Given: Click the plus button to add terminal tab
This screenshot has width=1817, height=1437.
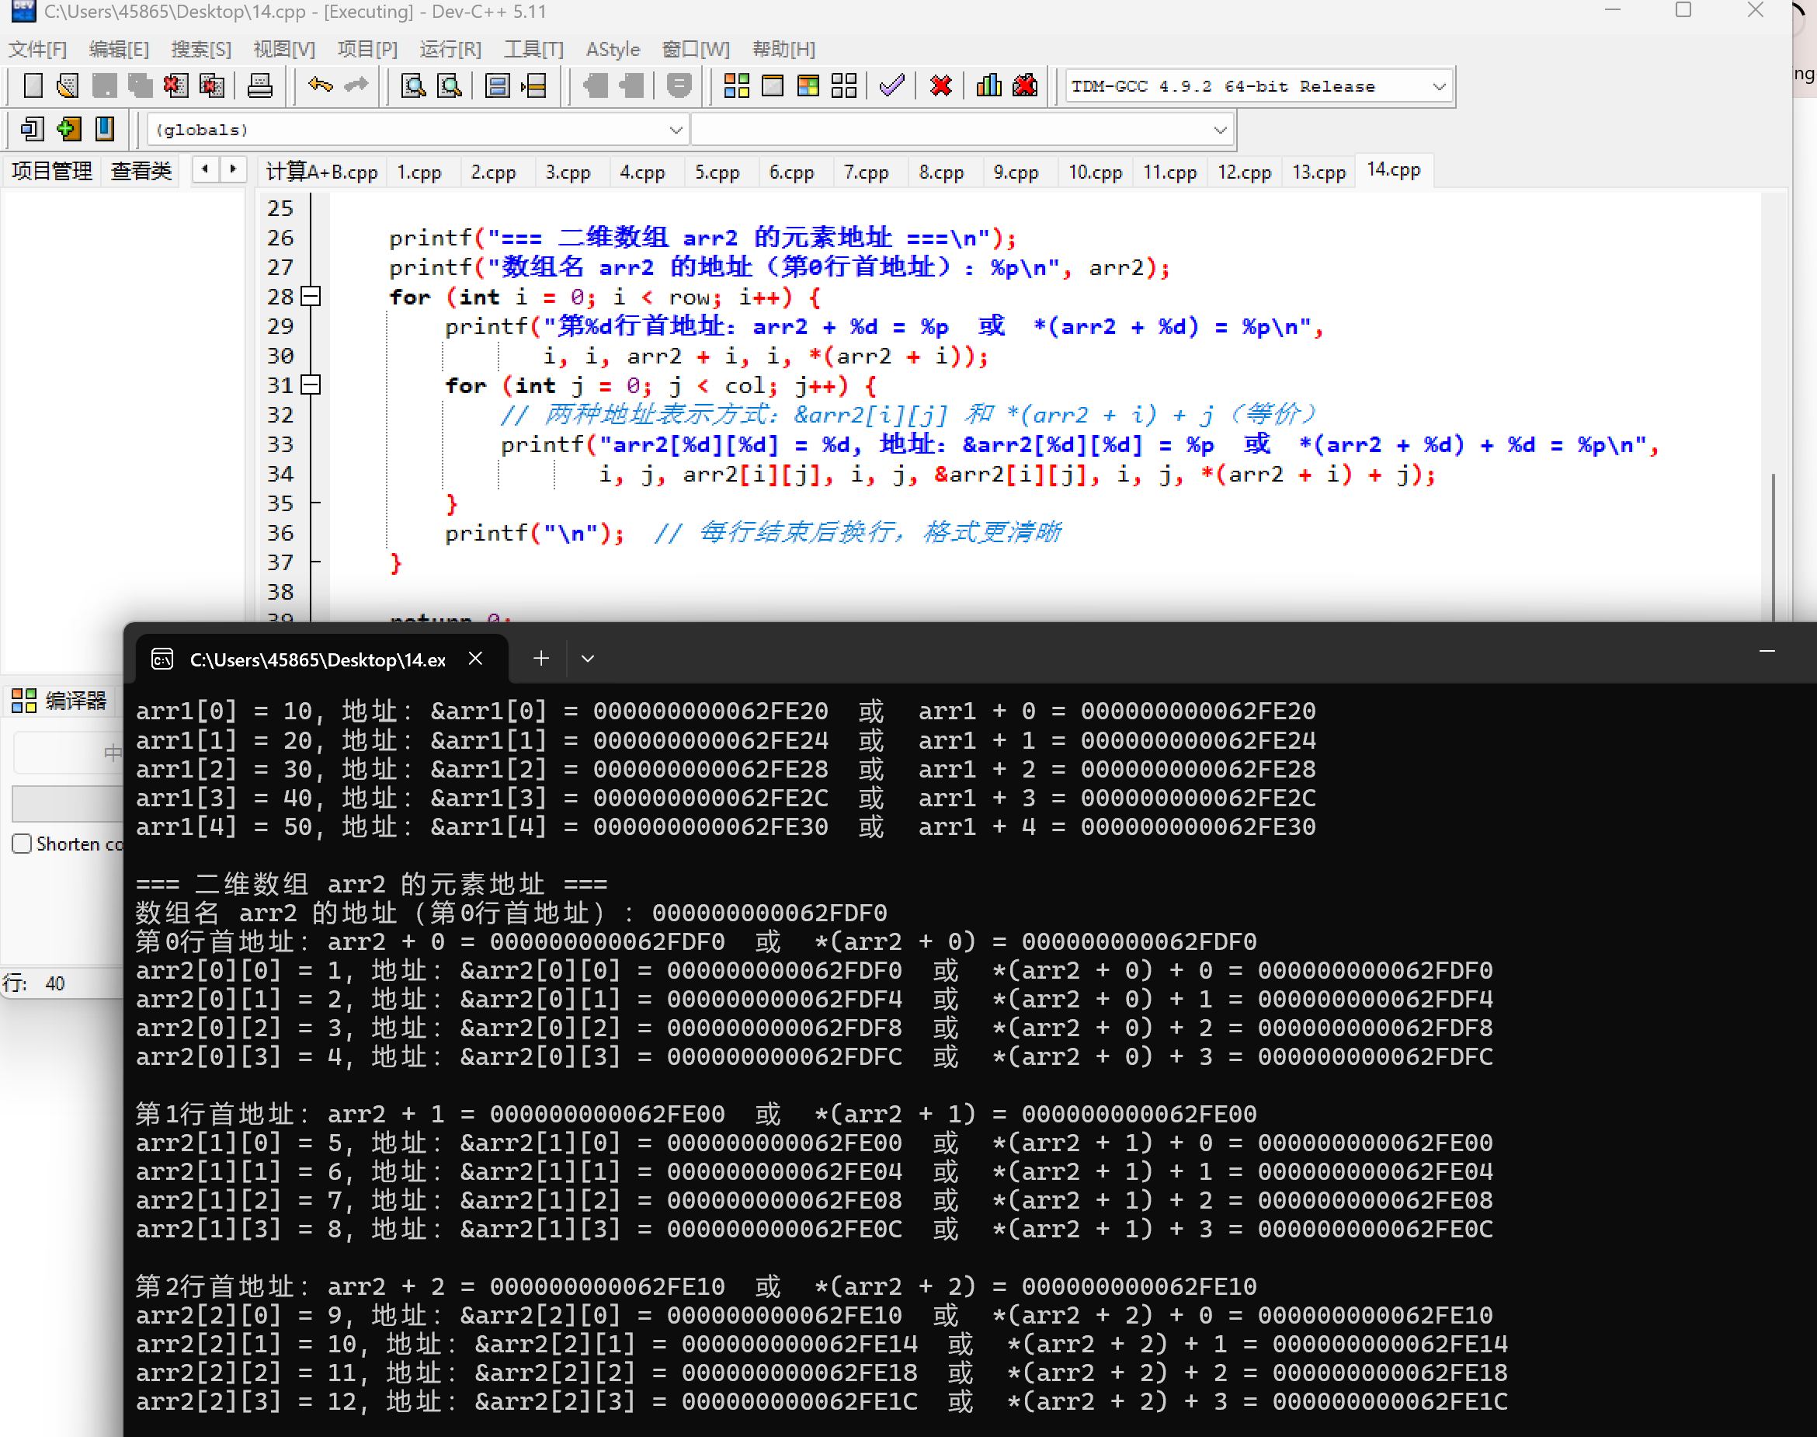Looking at the screenshot, I should tap(541, 659).
